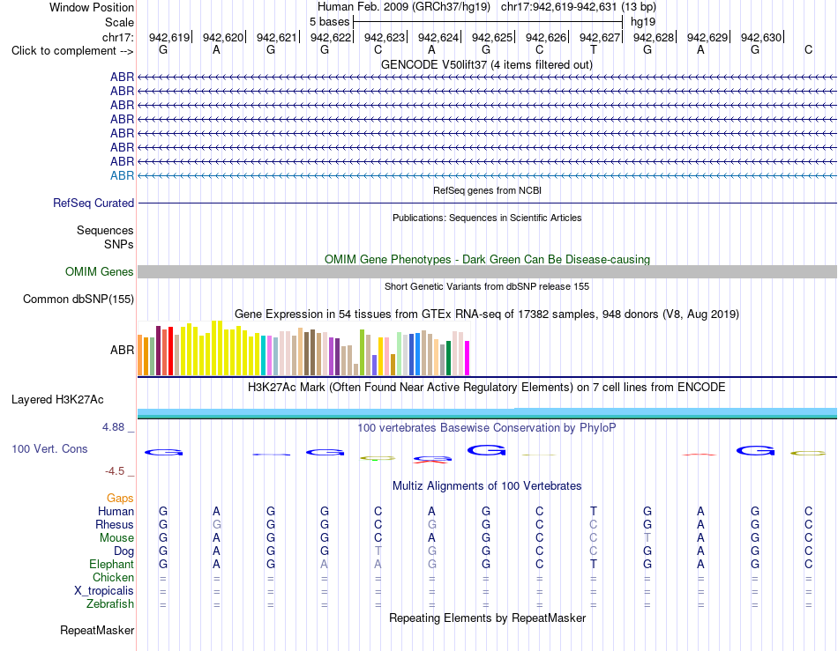
Task: Click the 942,630 position marker
Action: pyautogui.click(x=761, y=37)
